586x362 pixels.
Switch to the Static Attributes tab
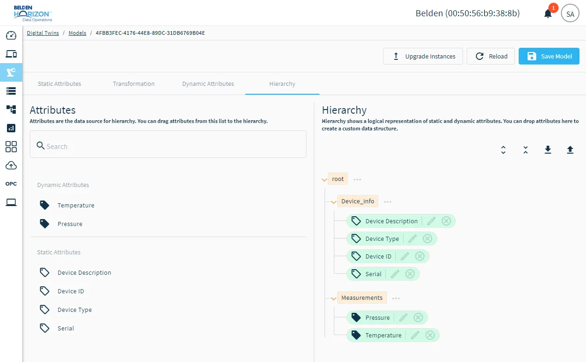[x=59, y=84]
